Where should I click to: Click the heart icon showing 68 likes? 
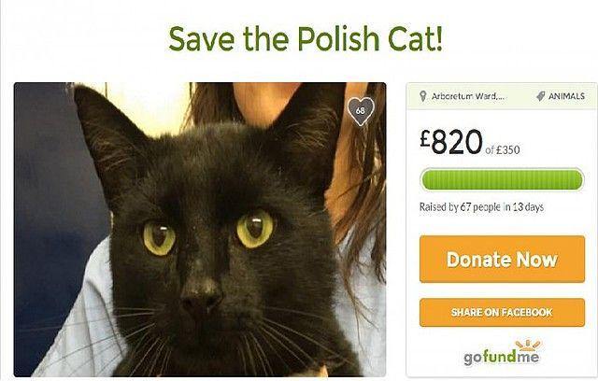pos(361,111)
